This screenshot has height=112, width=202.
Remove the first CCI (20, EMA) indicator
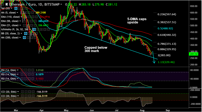[33, 92]
